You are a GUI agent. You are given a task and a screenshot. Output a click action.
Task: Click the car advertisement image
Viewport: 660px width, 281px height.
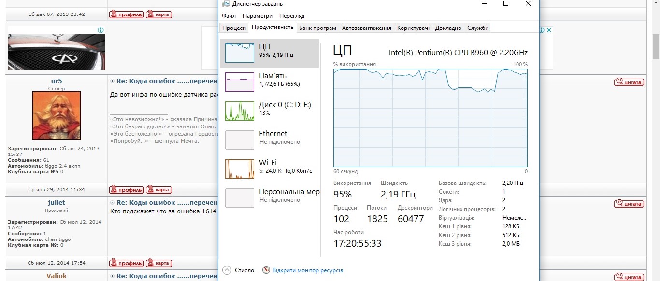click(57, 52)
